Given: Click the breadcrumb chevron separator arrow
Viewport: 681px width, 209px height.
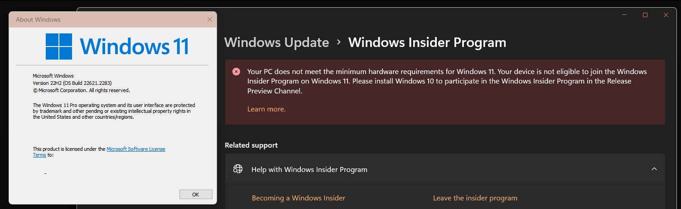Looking at the screenshot, I should pos(338,42).
